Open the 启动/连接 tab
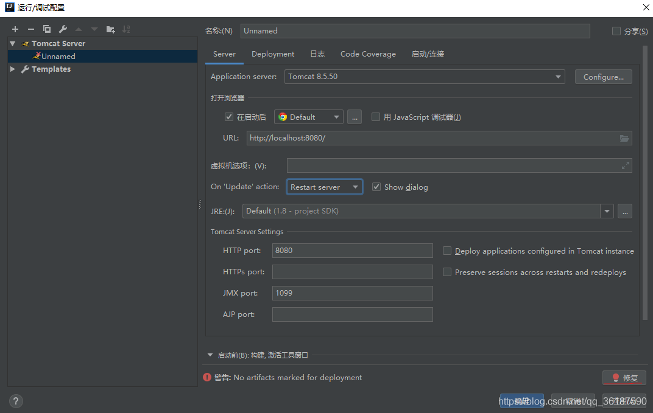Screen dimensions: 653x413 click(428, 54)
